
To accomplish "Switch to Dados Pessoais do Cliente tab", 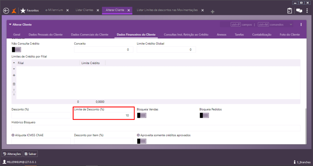I will [x=46, y=34].
